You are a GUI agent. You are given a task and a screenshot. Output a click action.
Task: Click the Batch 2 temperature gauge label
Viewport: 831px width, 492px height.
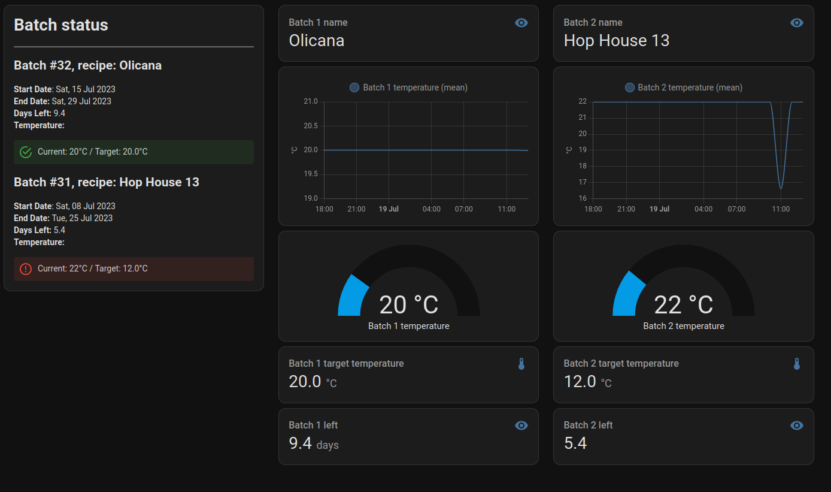(x=683, y=326)
